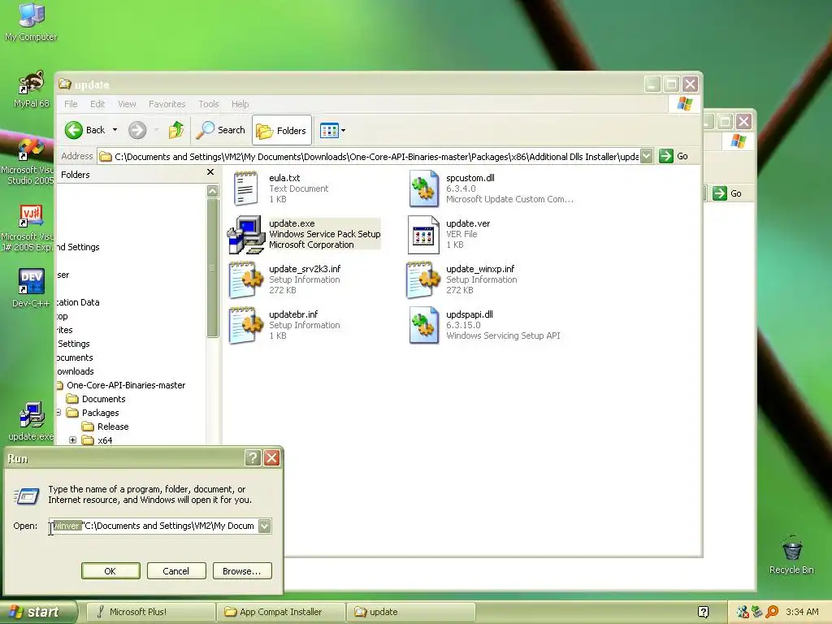Click the taskbar help question icon

[703, 612]
